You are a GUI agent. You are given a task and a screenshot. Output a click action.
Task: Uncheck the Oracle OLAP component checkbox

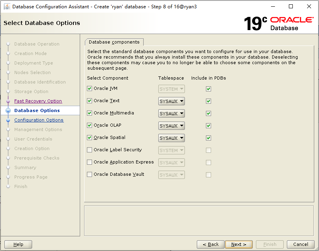(x=89, y=125)
